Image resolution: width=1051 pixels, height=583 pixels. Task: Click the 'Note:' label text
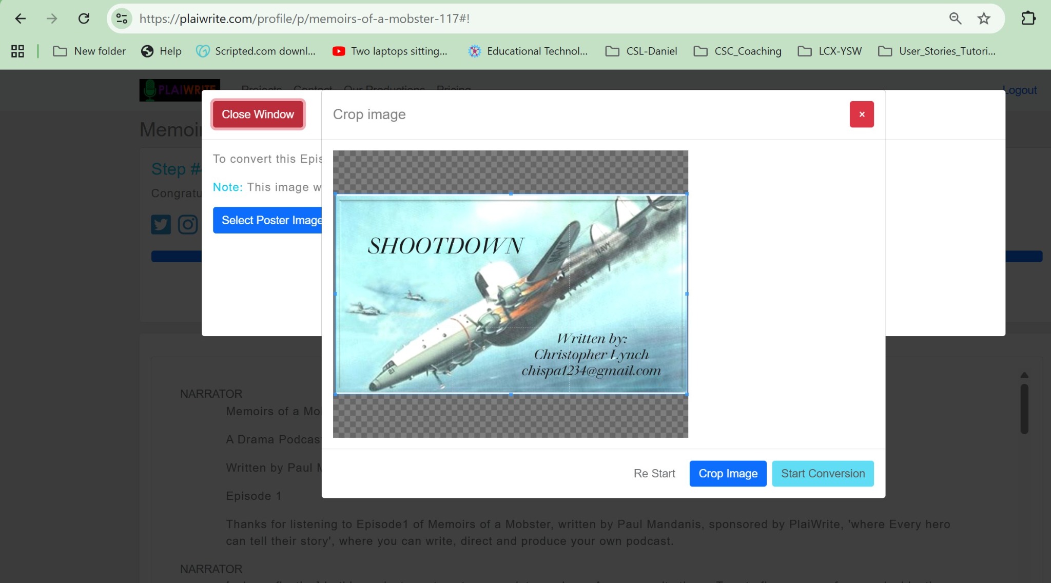click(x=228, y=187)
